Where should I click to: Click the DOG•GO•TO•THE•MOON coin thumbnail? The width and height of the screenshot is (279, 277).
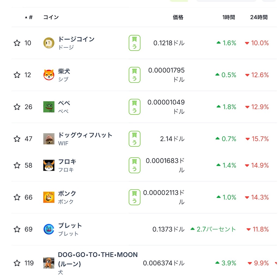(49, 263)
